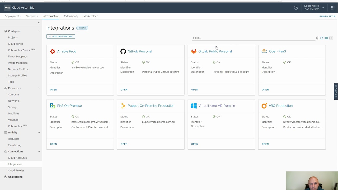Viewport: 338px width, 190px height.
Task: Open the vRO Production integration
Action: pos(265,144)
